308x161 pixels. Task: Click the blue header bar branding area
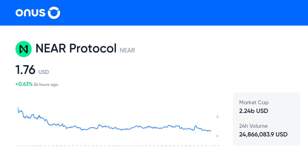[x=37, y=13]
